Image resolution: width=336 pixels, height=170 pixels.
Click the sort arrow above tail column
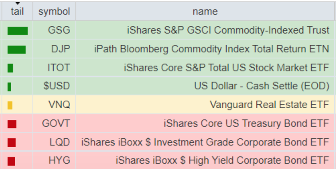(17, 3)
